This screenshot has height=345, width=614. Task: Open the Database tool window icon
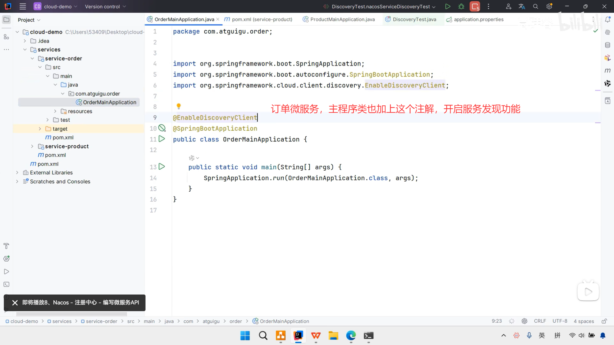pos(608,45)
